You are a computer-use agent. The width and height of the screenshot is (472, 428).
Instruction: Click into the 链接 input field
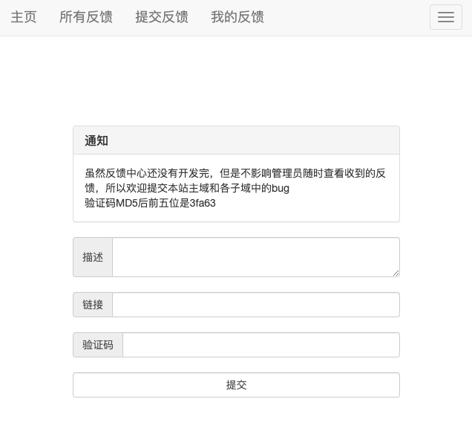click(x=255, y=305)
